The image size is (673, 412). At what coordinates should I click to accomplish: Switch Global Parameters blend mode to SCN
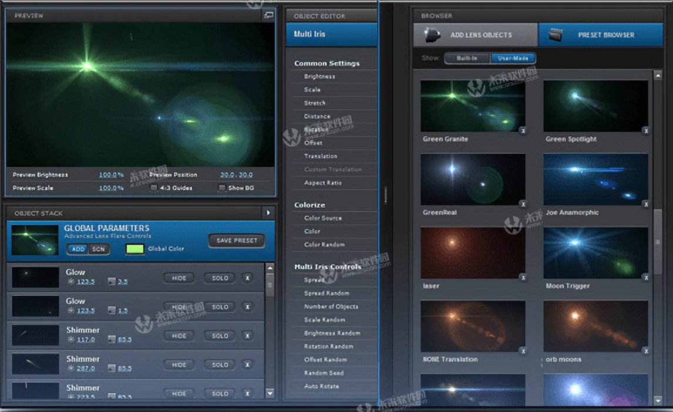point(99,249)
